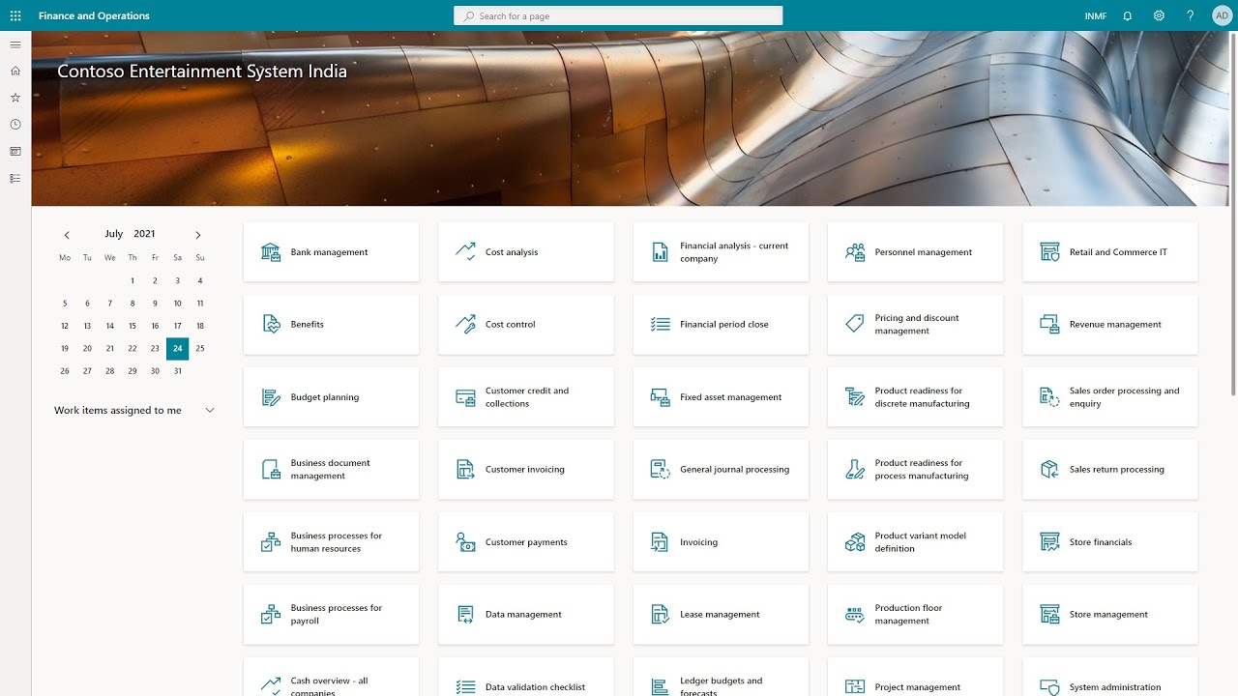Screen dimensions: 1238x696
Task: Go to previous month in calendar
Action: 67,235
